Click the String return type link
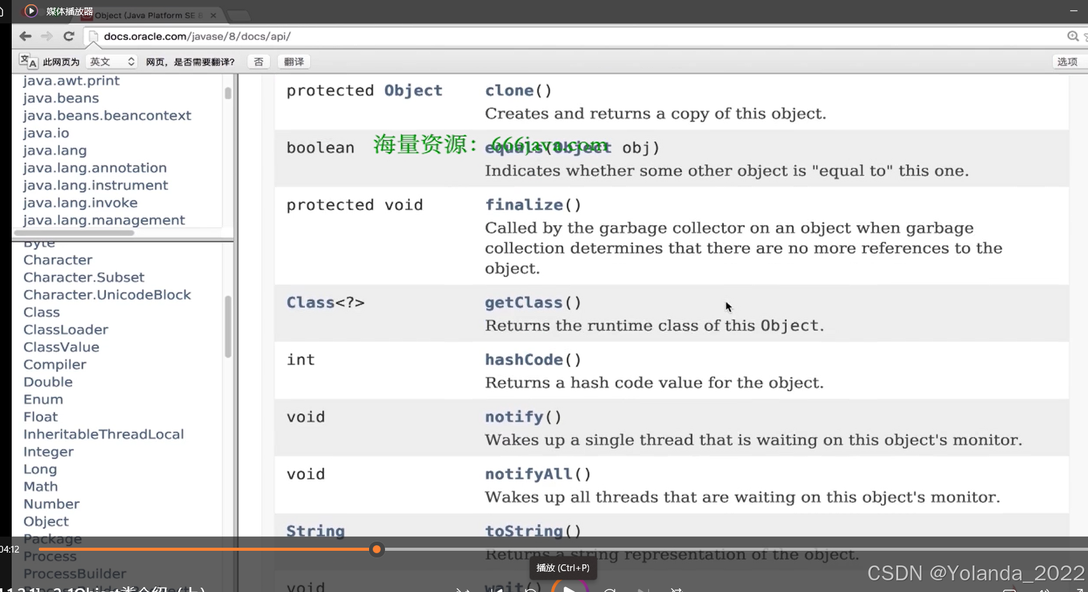 click(315, 531)
